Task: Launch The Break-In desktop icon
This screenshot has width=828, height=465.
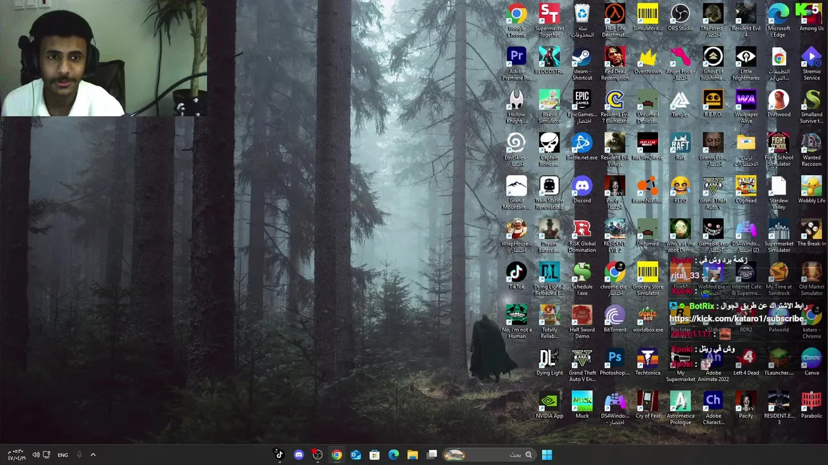Action: [811, 232]
